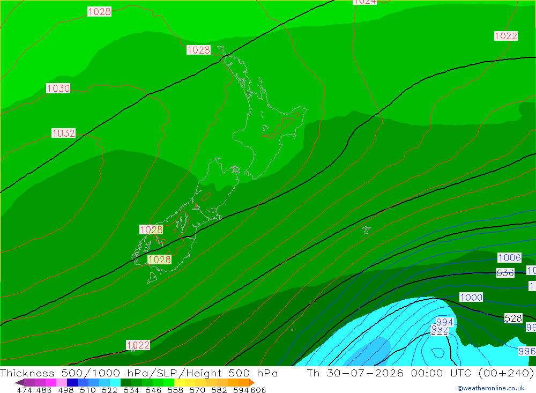The height and width of the screenshot is (393, 536).
Task: Click the blue 994 isobar label
Action: point(445,322)
